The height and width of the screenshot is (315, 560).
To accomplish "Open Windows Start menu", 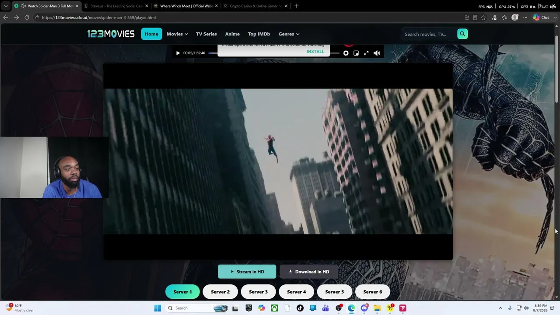I will [x=157, y=308].
